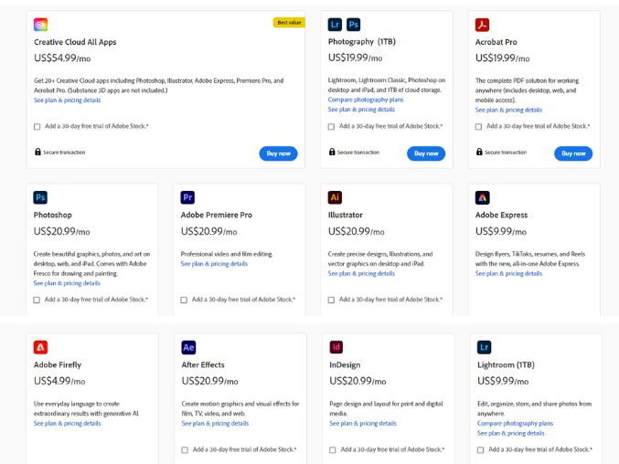Check Adobe Stock trial box for Photoshop

click(37, 300)
